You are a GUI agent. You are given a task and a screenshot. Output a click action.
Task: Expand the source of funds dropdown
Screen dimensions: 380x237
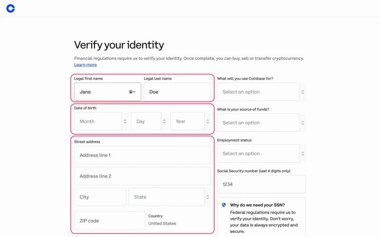(x=257, y=123)
